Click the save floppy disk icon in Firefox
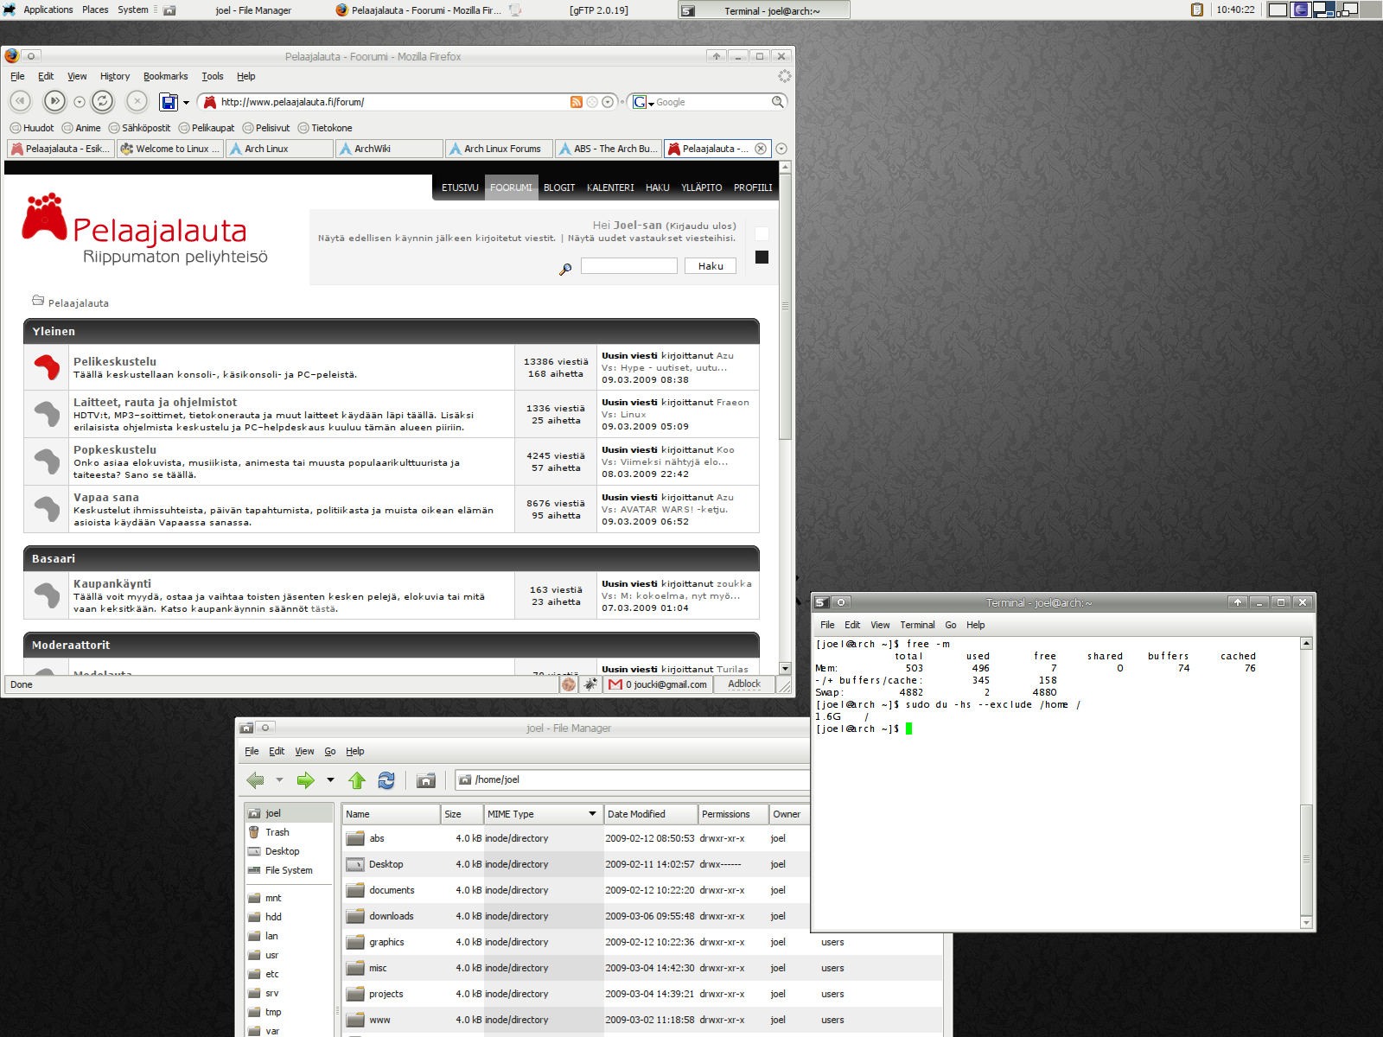 [x=169, y=102]
